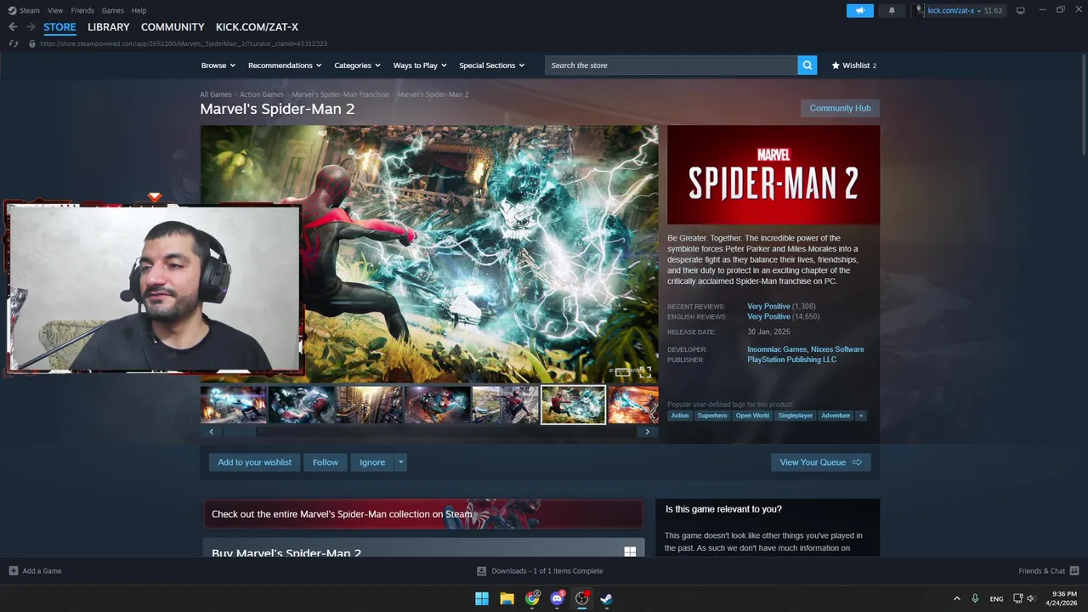Screen dimensions: 1088x612
Task: Open the KICK.COM/ZAT-X profile tab
Action: point(257,27)
